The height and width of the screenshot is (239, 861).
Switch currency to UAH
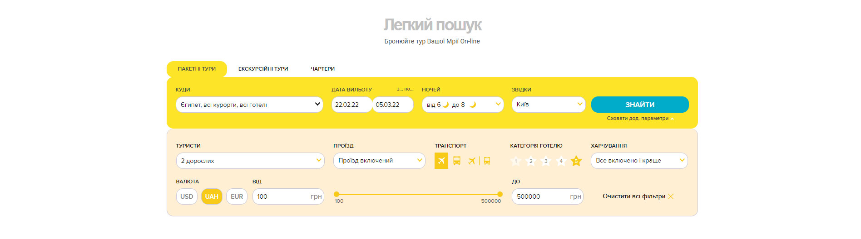click(x=212, y=196)
